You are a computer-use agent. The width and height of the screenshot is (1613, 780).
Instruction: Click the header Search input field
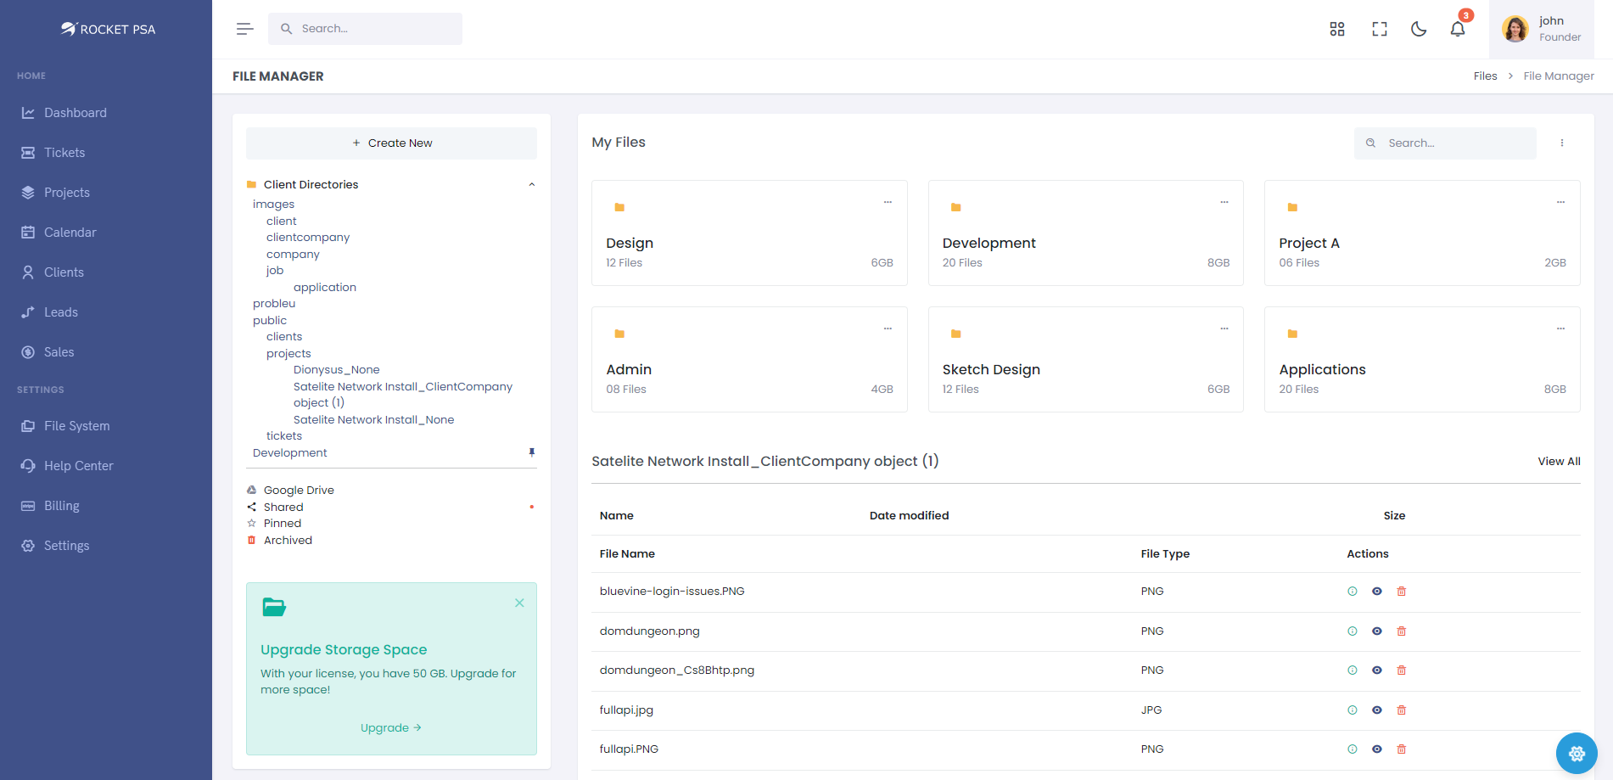click(365, 28)
